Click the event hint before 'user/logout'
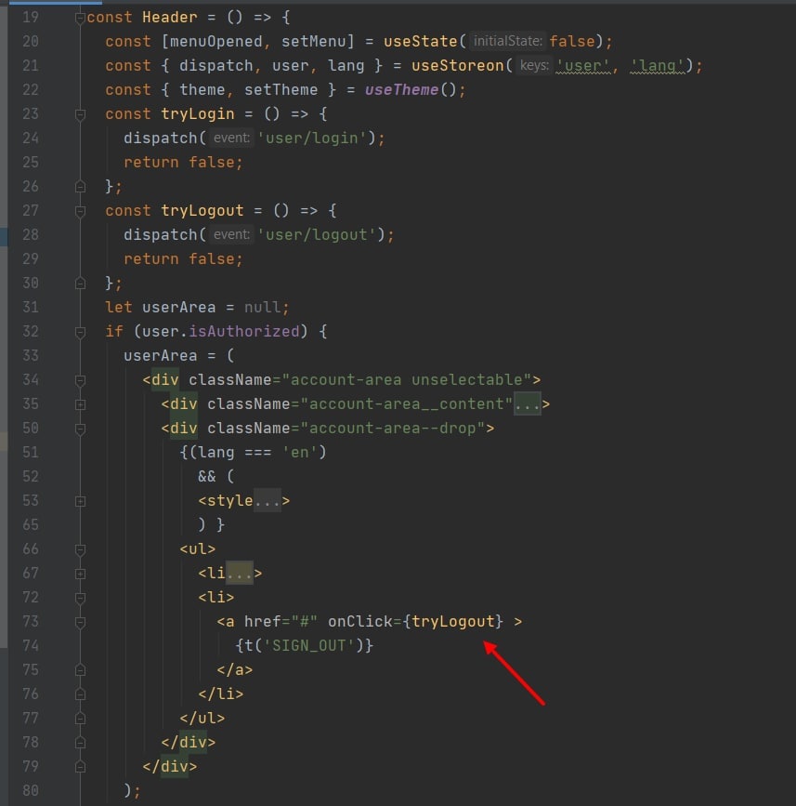The height and width of the screenshot is (806, 796). coord(231,234)
